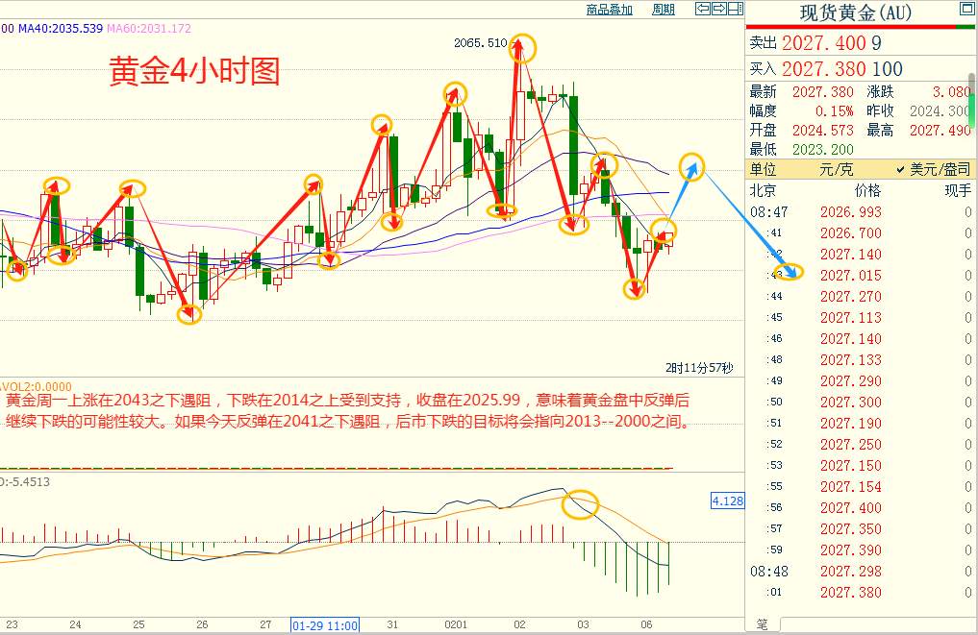Select the tick row priced 2027.290

(x=861, y=381)
